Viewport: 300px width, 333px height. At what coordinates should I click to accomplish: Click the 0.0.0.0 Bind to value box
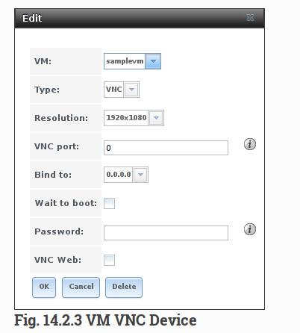[119, 175]
